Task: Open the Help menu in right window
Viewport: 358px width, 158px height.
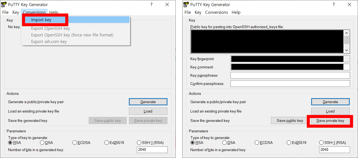Action: (236, 12)
